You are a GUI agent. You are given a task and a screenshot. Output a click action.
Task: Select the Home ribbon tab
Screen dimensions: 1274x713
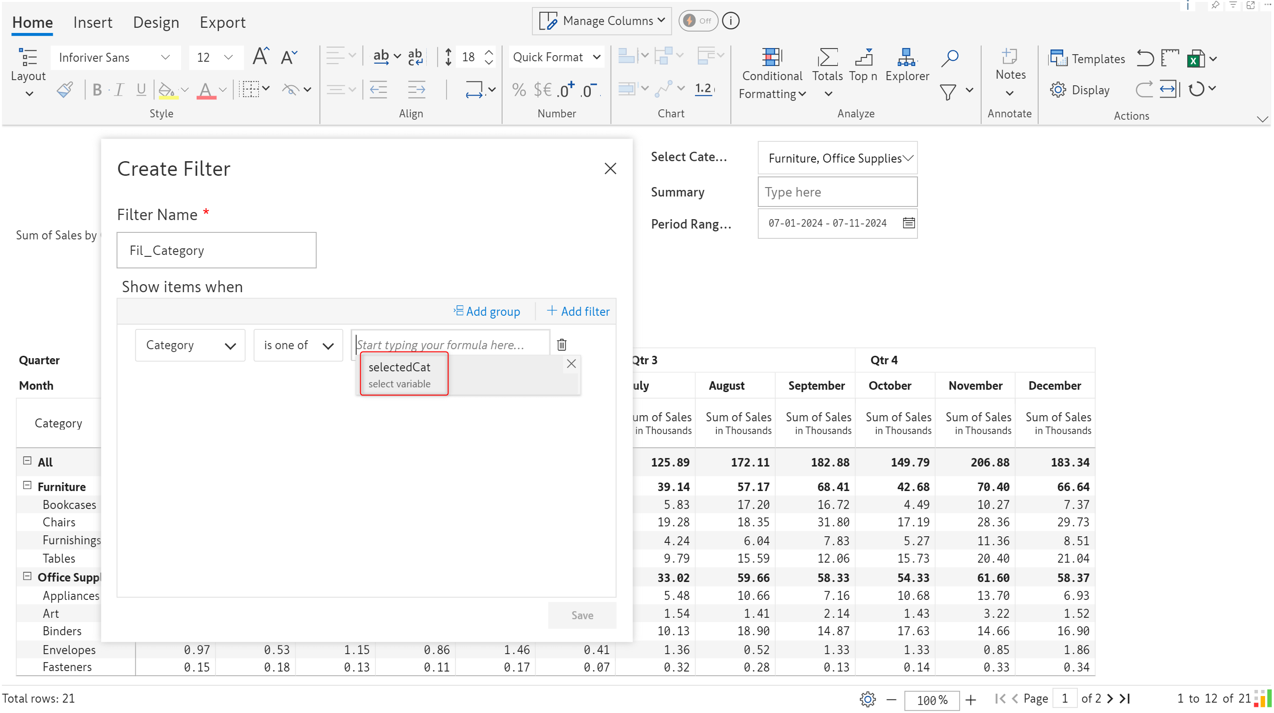32,21
